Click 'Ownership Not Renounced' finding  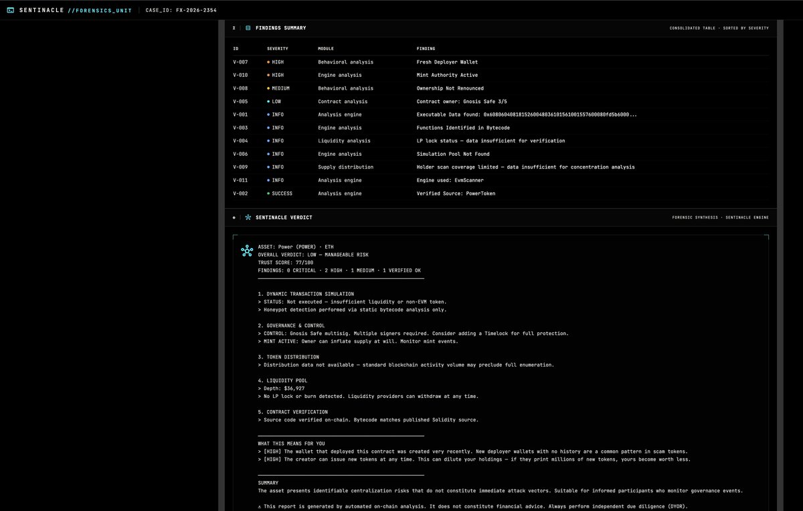pyautogui.click(x=450, y=88)
